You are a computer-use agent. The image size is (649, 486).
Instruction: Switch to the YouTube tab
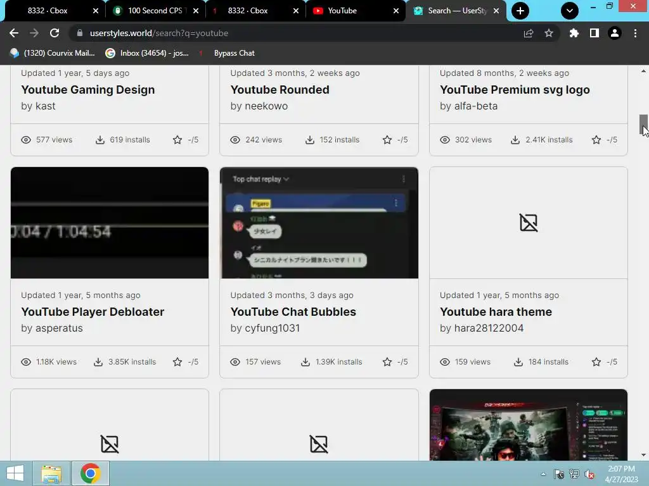342,11
